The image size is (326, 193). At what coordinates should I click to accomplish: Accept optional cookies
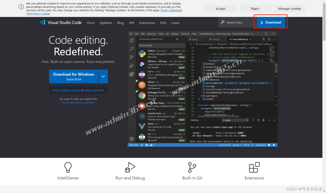(221, 9)
